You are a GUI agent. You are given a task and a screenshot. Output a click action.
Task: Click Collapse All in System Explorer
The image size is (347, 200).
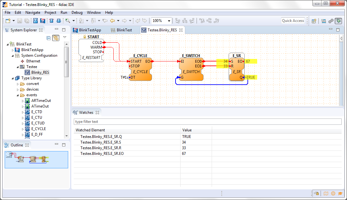click(49, 38)
